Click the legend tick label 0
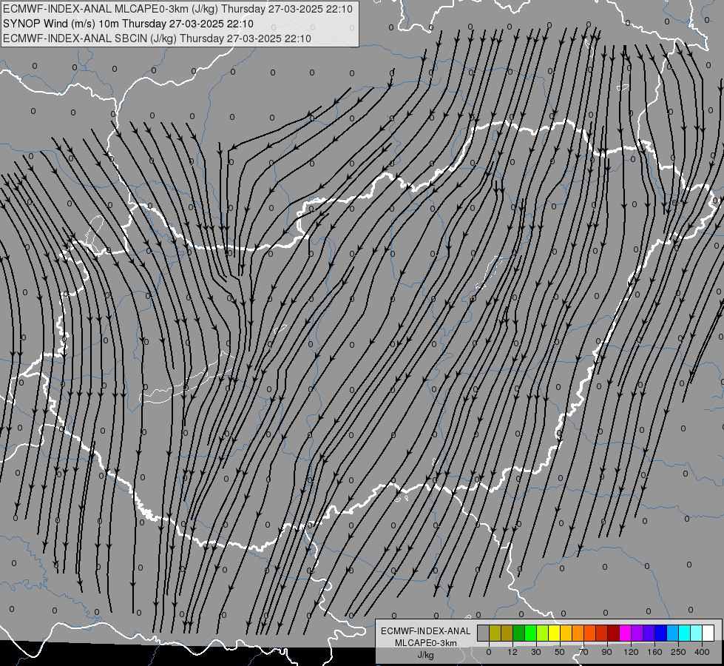 (x=489, y=652)
